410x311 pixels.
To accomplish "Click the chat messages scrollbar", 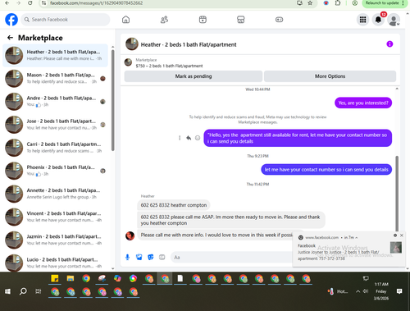I will (x=397, y=194).
